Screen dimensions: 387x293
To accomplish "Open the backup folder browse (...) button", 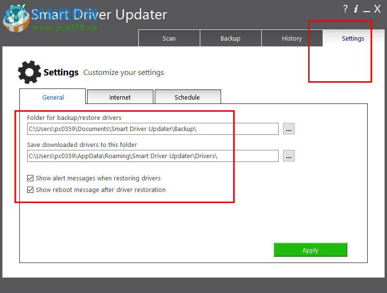I will (288, 129).
